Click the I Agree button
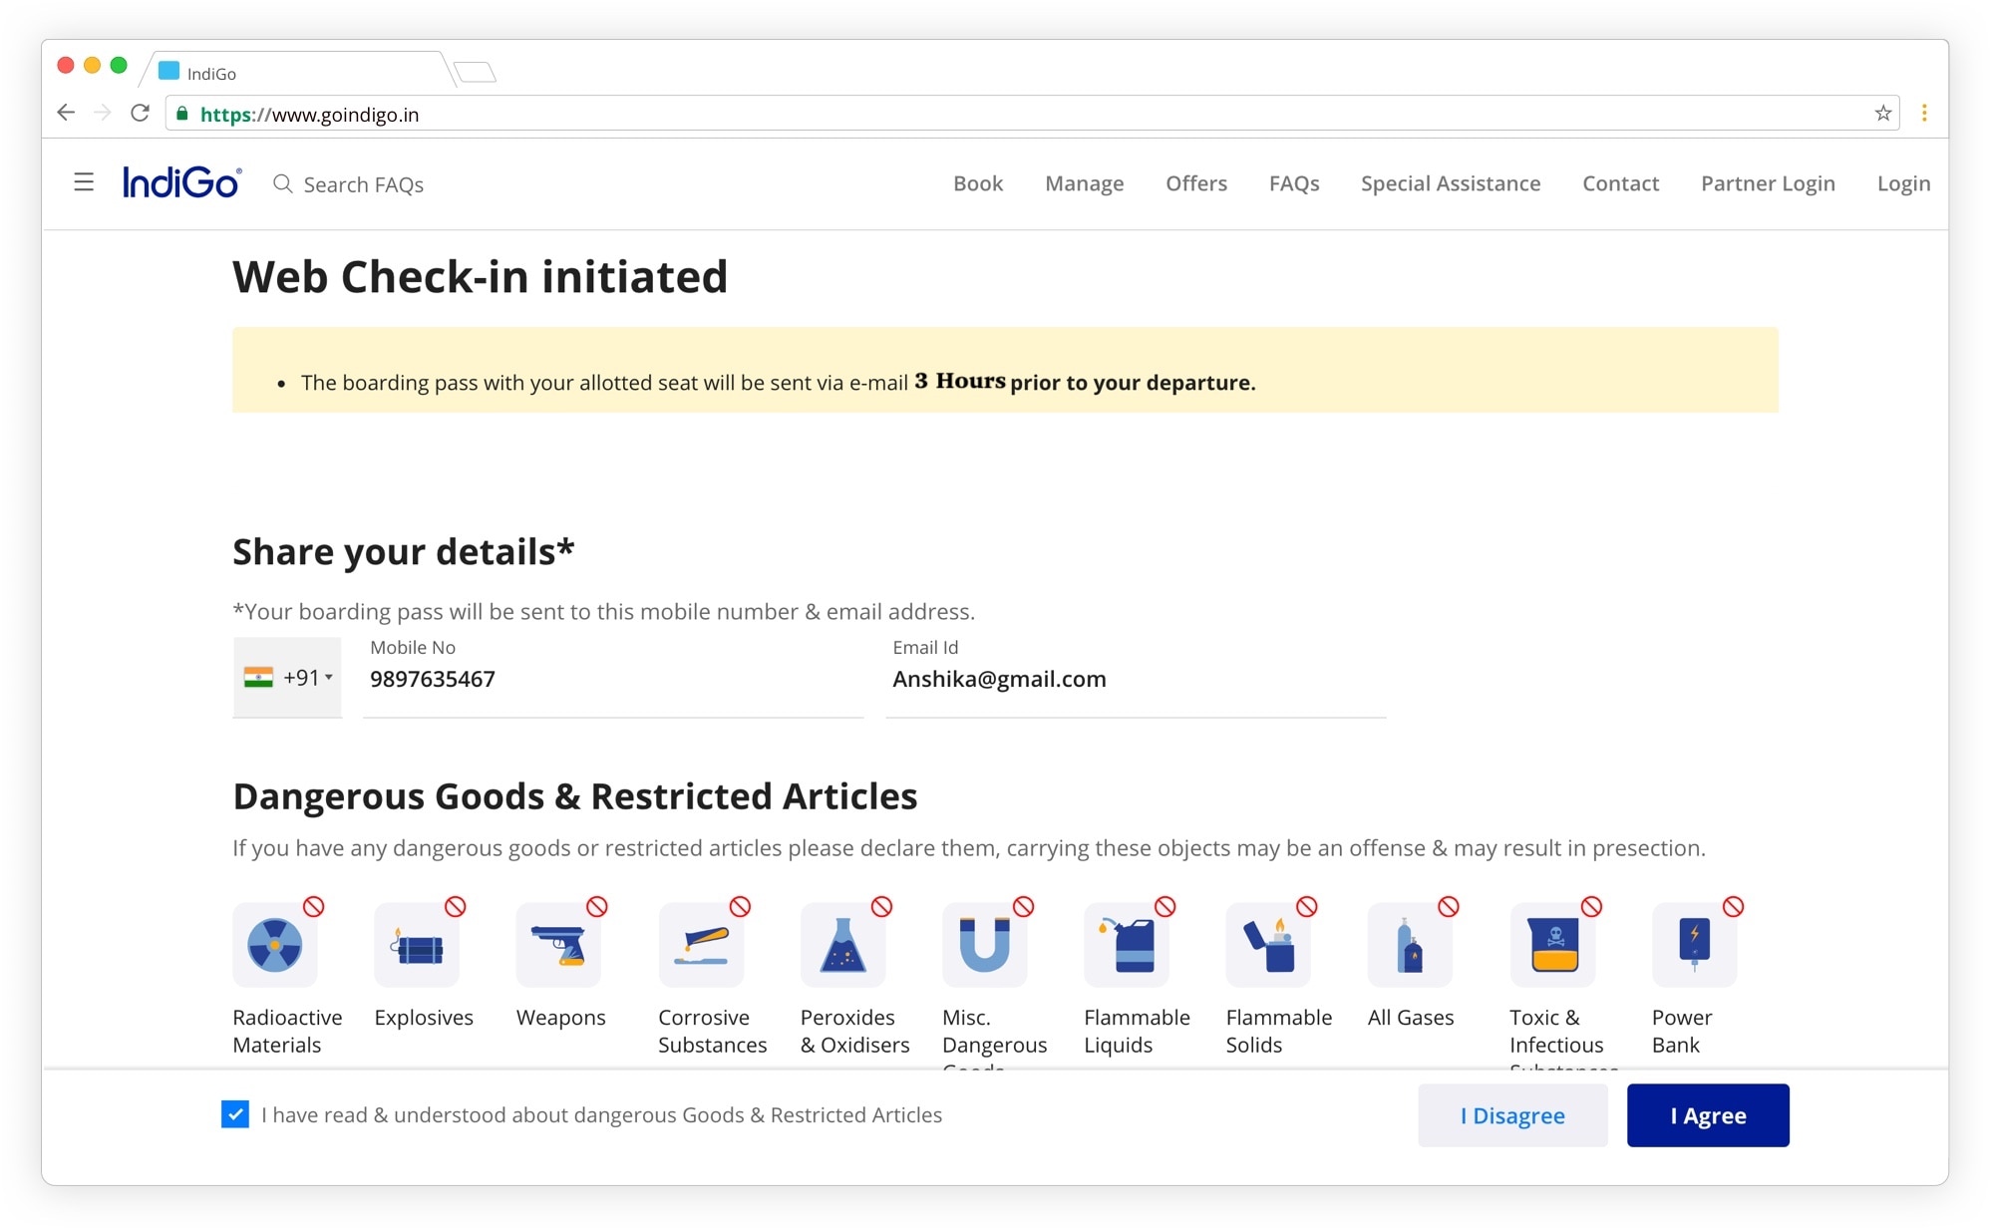Screen dimensions: 1990x1228 pyautogui.click(x=1709, y=1115)
